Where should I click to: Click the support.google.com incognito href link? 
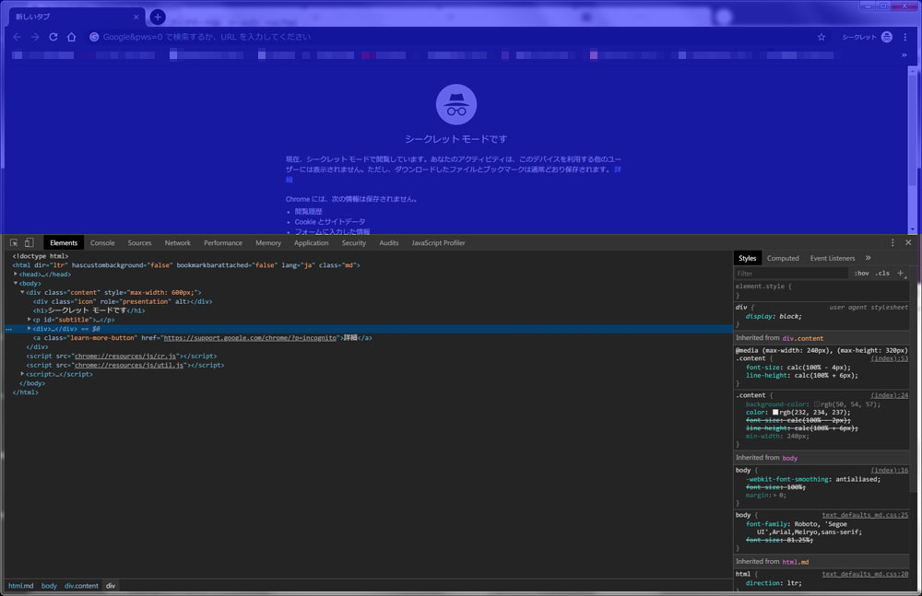250,338
